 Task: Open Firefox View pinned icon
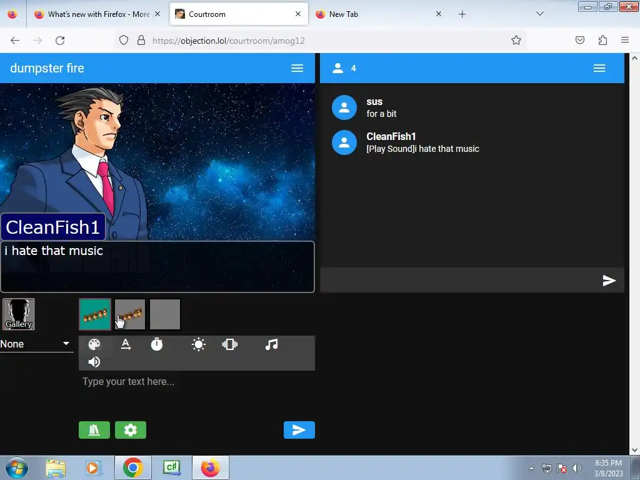(x=12, y=14)
